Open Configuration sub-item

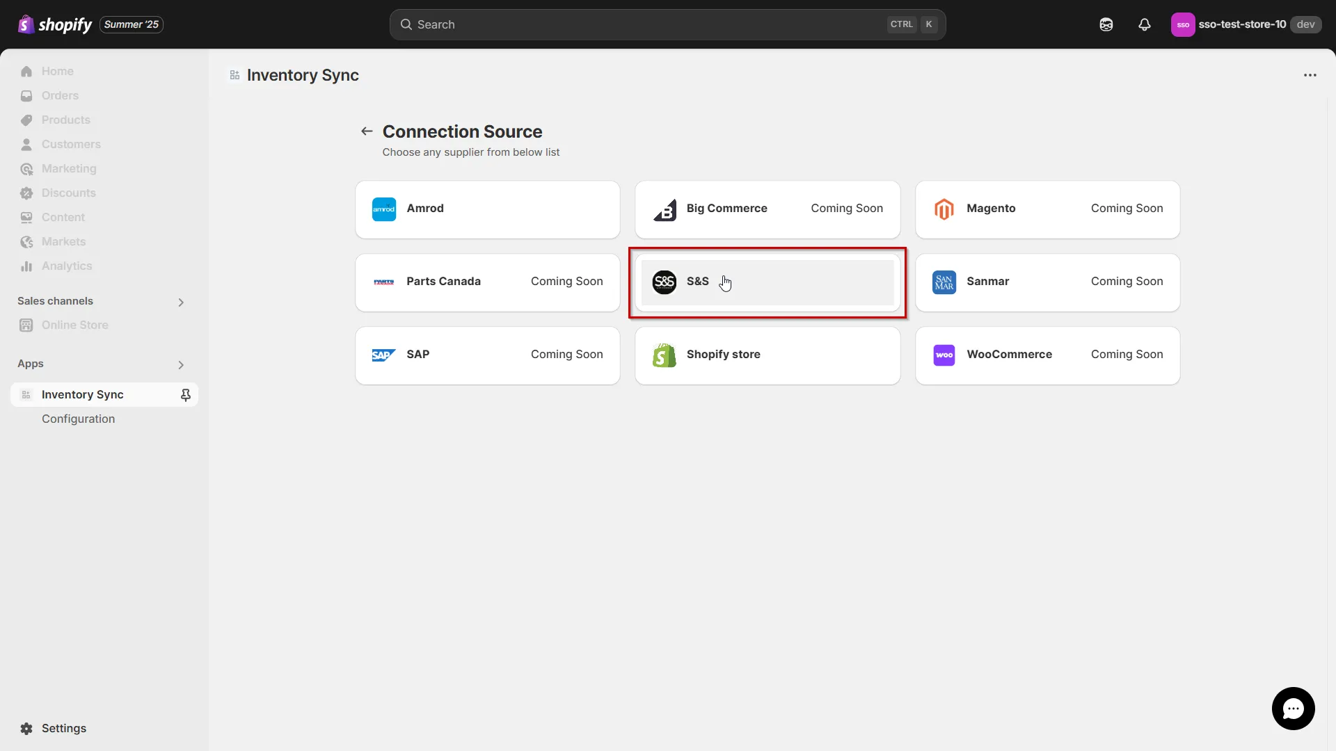(78, 419)
